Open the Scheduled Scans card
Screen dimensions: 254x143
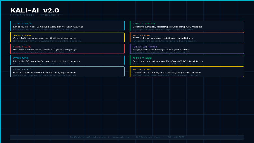pos(187,60)
